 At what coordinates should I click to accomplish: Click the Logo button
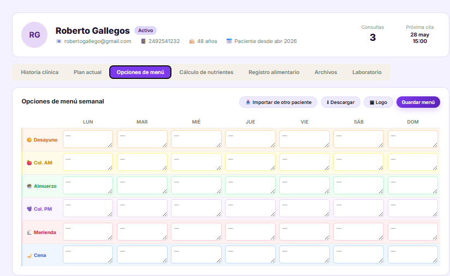tap(378, 102)
